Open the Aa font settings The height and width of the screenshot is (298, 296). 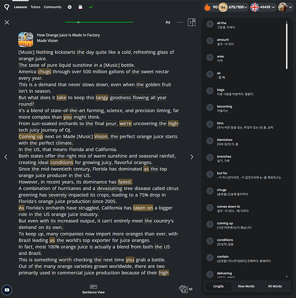point(168,22)
